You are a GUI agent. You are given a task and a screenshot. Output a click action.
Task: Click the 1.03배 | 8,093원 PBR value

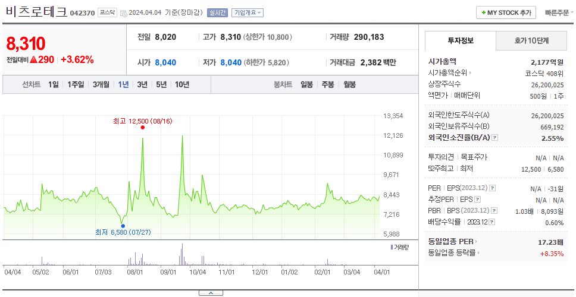[539, 211]
